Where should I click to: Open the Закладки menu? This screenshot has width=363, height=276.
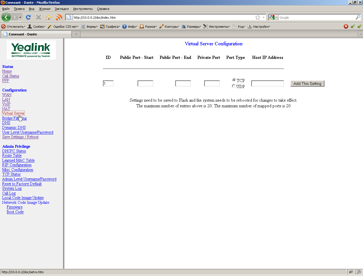click(62, 9)
